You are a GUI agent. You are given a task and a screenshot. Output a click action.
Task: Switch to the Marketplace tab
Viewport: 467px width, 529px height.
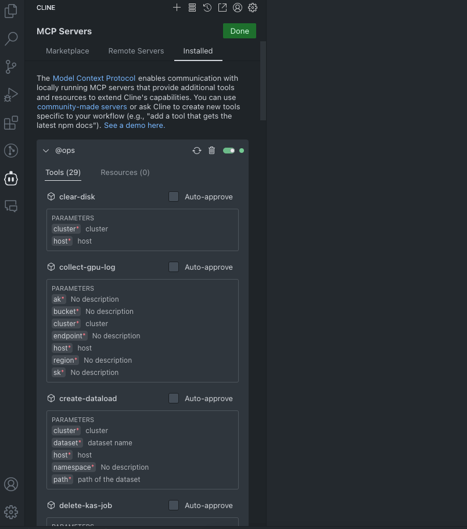(x=67, y=51)
